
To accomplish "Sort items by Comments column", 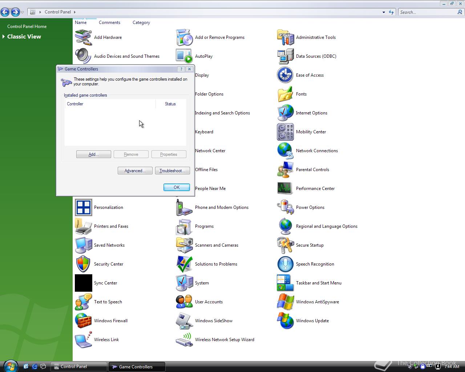I will click(x=109, y=23).
